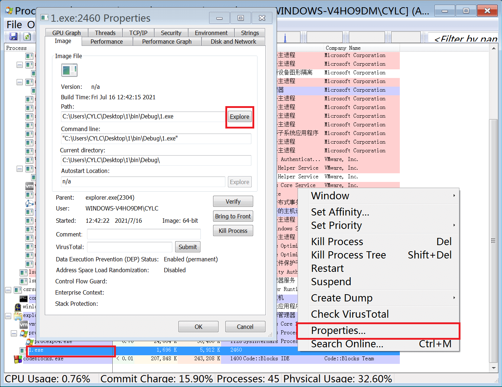Collapse the explorer process tree node
Screen dimensions: 502x387
click(8, 316)
